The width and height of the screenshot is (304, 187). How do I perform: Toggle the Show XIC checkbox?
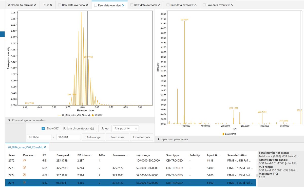tap(43, 128)
